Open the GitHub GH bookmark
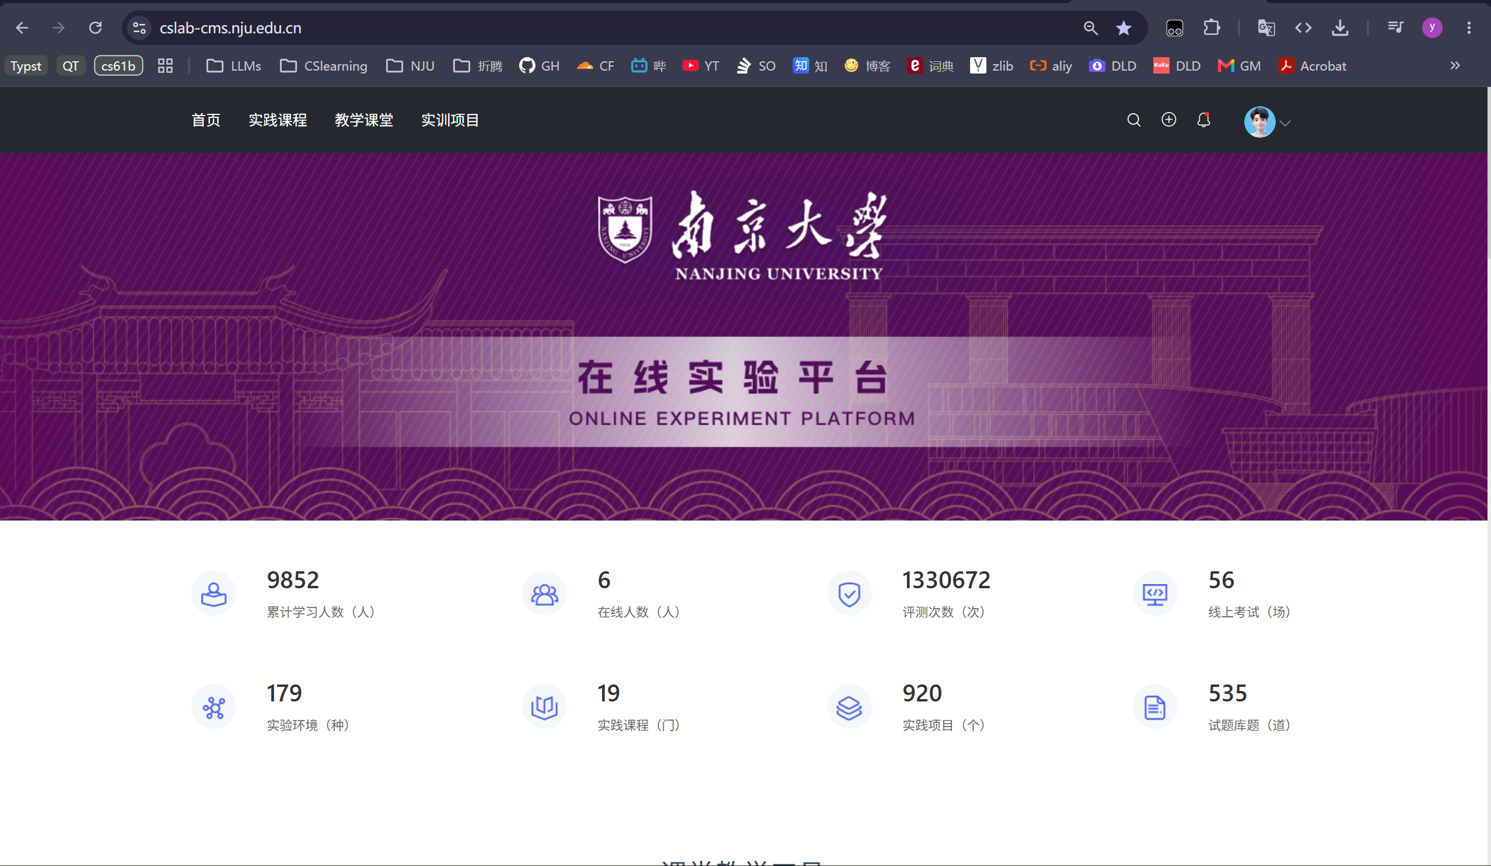 coord(539,66)
